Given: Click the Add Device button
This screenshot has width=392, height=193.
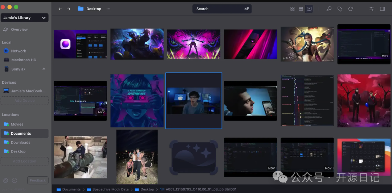Looking at the screenshot, I should click(25, 101).
